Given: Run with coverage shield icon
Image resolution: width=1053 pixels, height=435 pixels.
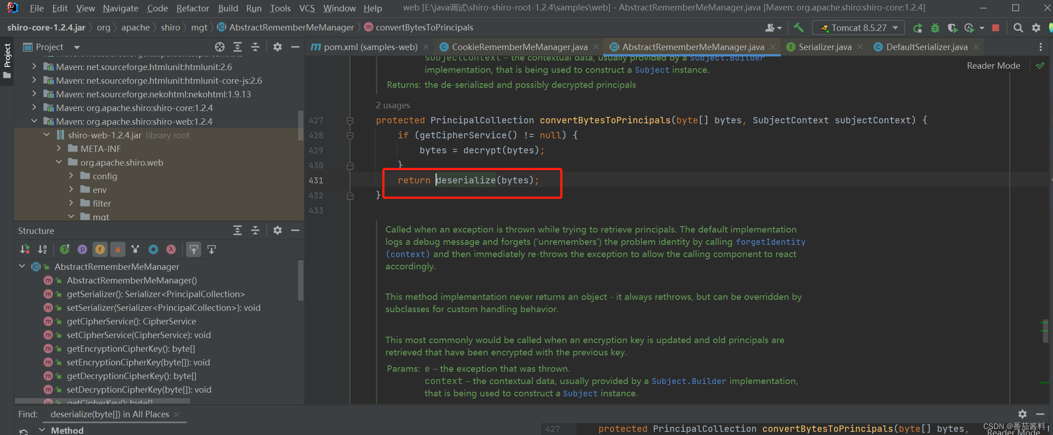Looking at the screenshot, I should (x=952, y=28).
